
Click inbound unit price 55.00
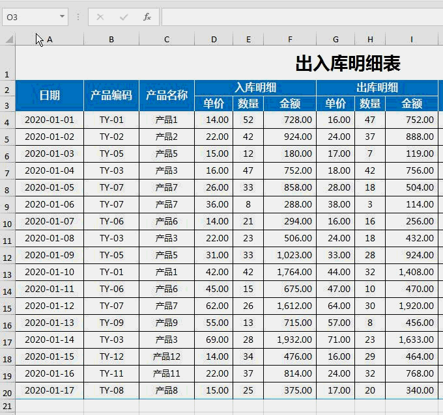(x=214, y=323)
